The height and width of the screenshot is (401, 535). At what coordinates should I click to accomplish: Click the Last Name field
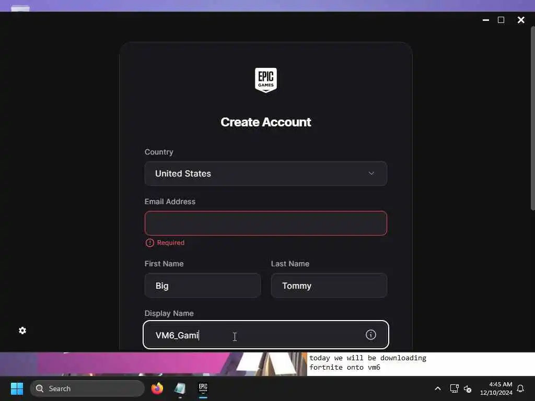(329, 286)
